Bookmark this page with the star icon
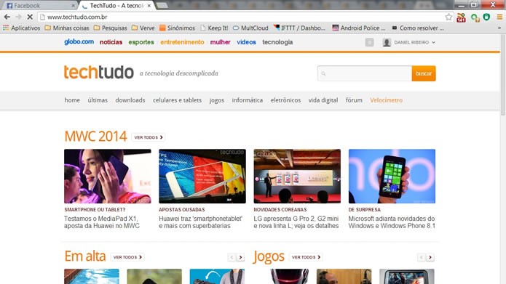The width and height of the screenshot is (506, 284). pos(448,17)
